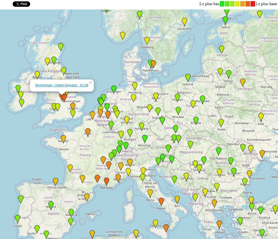Click the dark orange marker at Marseille
This screenshot has height=239, width=278.
tap(106, 181)
